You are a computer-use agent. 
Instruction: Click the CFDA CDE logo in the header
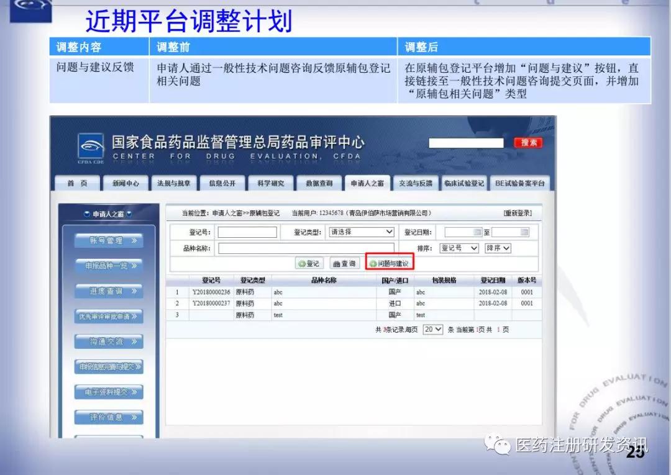coord(91,148)
